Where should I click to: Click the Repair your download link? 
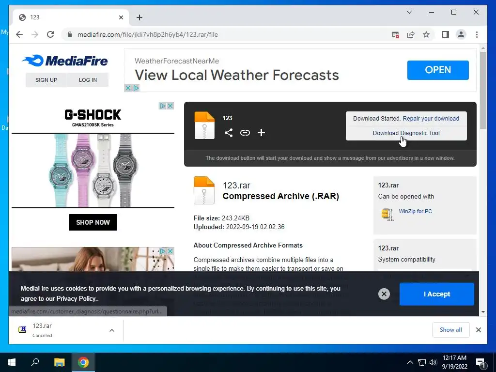[x=431, y=118]
